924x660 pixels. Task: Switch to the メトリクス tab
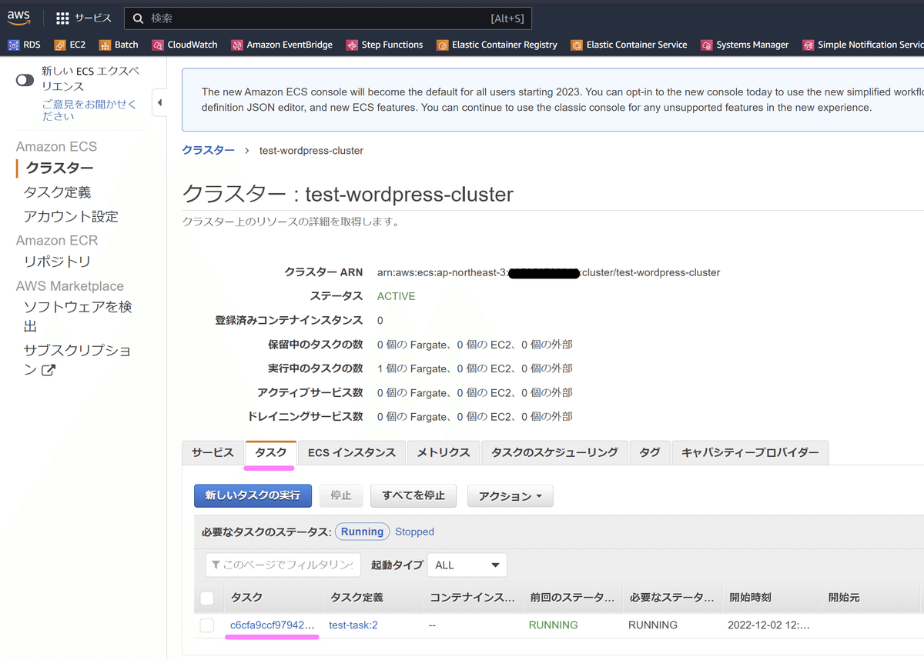pos(444,452)
